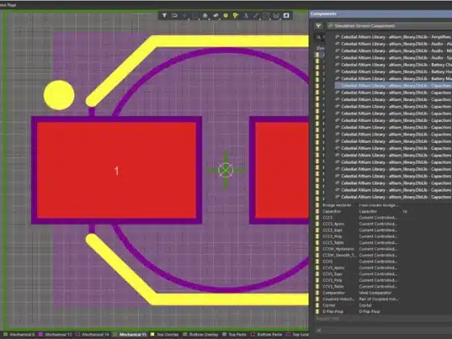Click the search magnifier in Components panel
Image resolution: width=452 pixels, height=339 pixels.
click(x=318, y=37)
